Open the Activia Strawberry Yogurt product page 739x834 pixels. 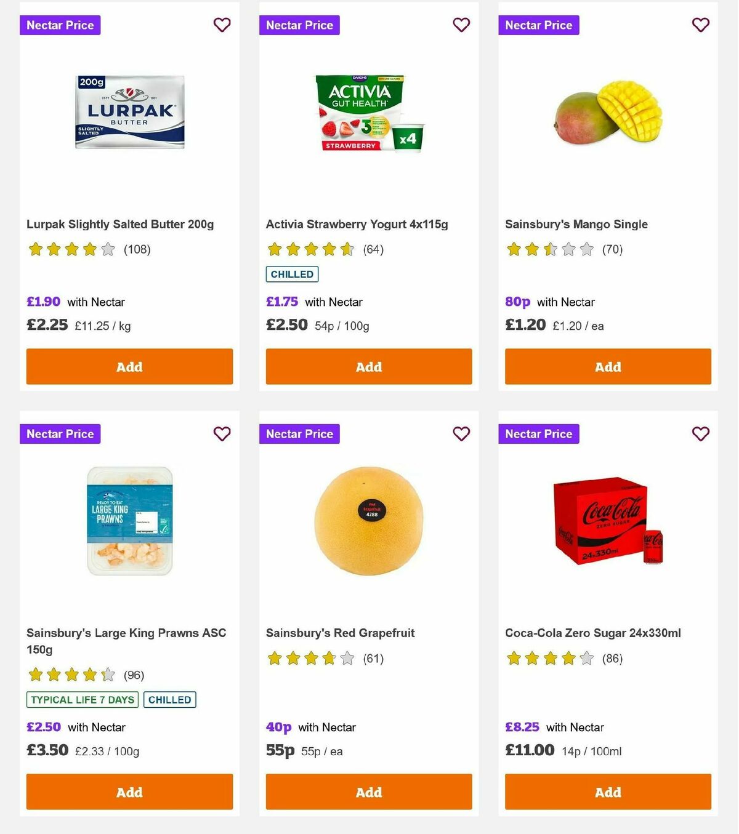coord(357,224)
